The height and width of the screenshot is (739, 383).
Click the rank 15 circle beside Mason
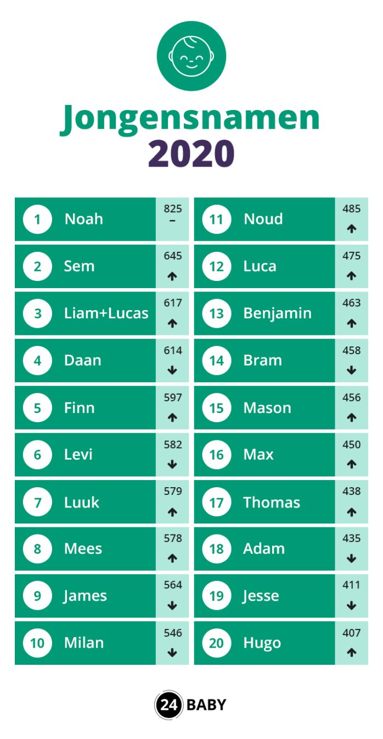point(217,408)
